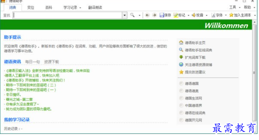
Task: Go forward with the right arrow icon
Action: pyautogui.click(x=154, y=15)
